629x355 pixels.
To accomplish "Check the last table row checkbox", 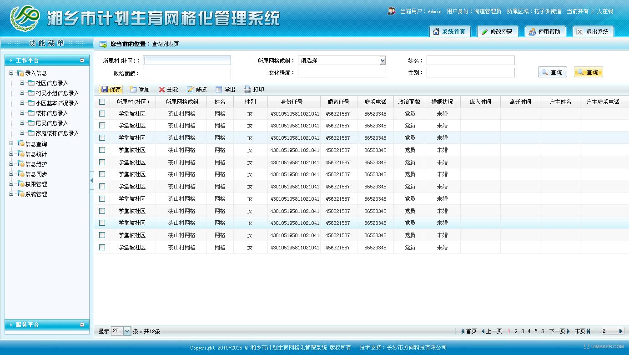I will (x=102, y=247).
